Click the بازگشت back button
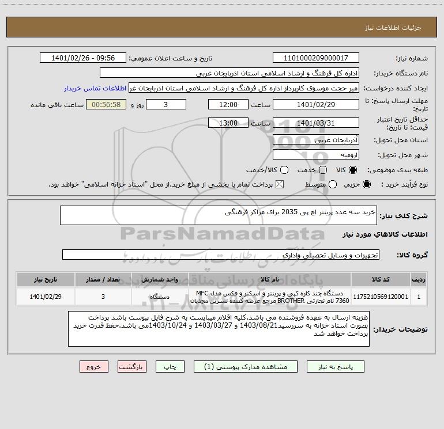 pos(132,367)
